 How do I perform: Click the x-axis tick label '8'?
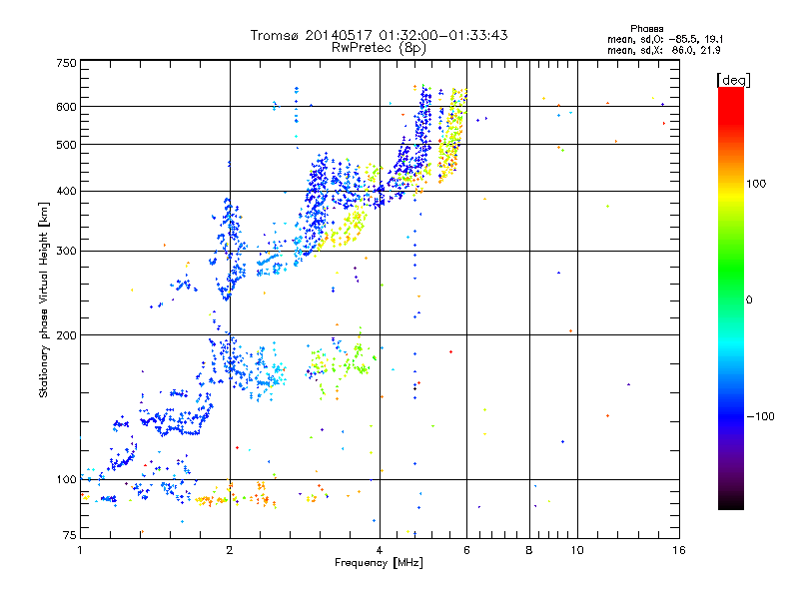(x=529, y=550)
